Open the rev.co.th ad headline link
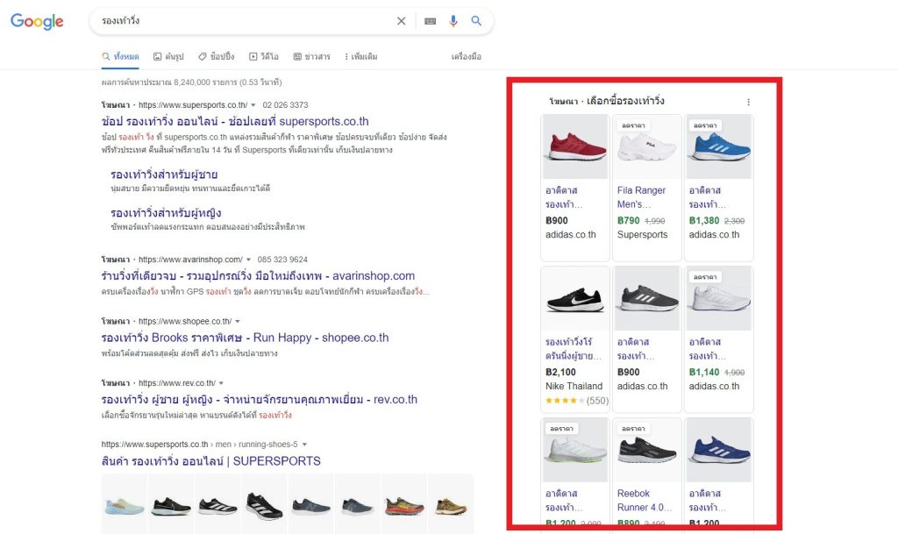This screenshot has height=534, width=898. point(260,400)
